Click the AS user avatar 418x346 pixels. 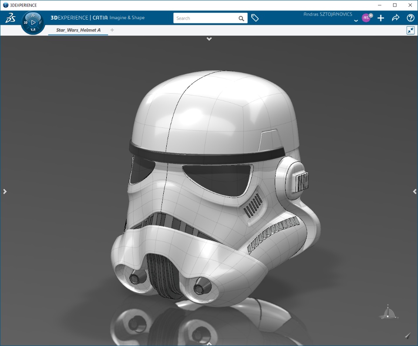(366, 18)
